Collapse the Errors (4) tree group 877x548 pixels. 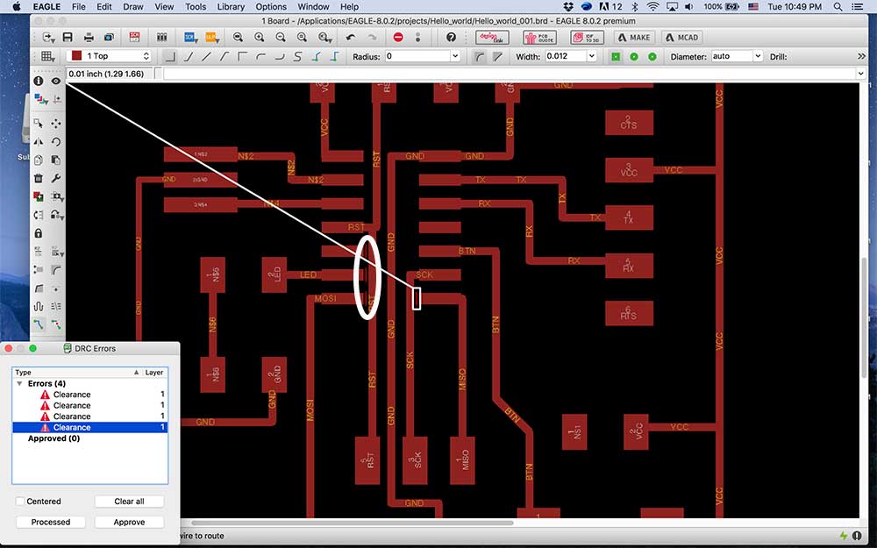[x=19, y=384]
